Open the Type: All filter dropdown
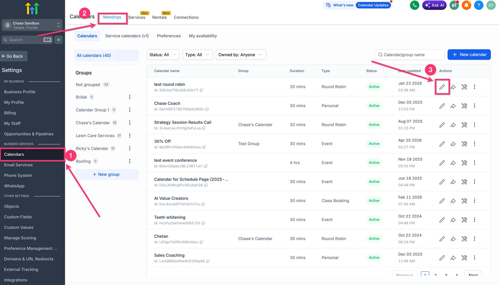Screen dimensions: 499x285 coord(198,55)
